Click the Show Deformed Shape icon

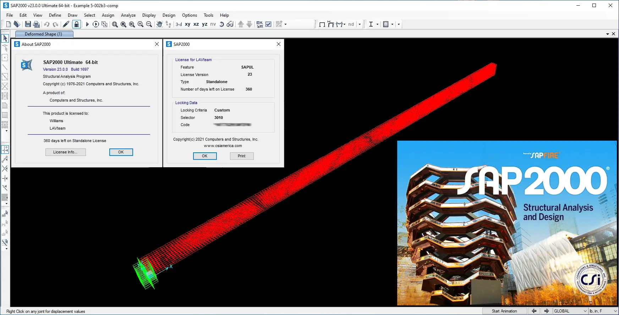(331, 24)
